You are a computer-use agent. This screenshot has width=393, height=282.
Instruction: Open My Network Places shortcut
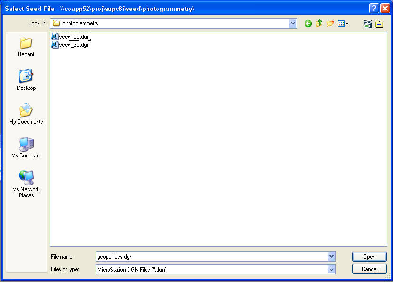[26, 184]
